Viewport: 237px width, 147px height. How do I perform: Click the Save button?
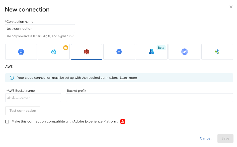tap(225, 138)
